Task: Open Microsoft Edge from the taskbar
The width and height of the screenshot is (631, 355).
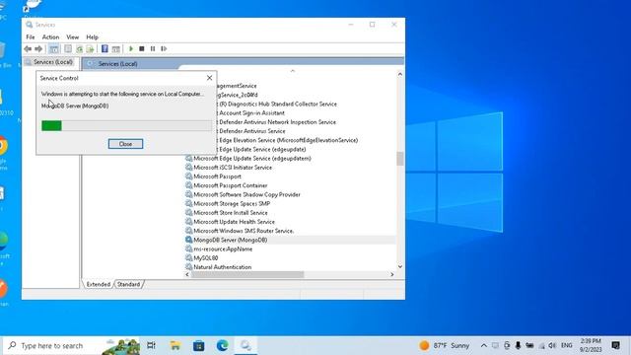Action: [223, 345]
